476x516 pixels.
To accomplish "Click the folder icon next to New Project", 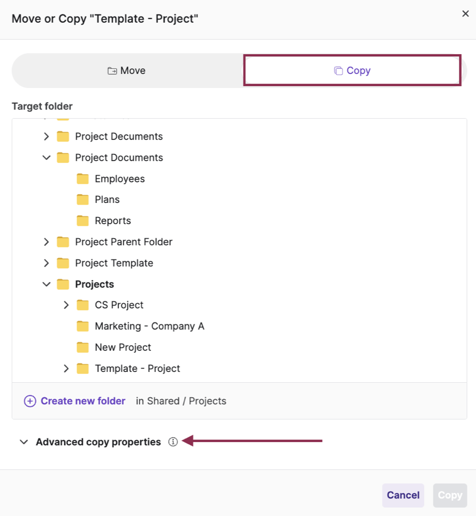I will pyautogui.click(x=83, y=347).
